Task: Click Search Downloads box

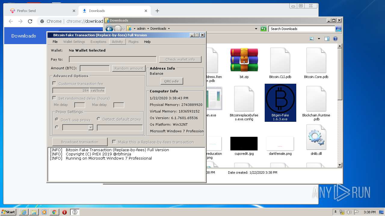Action: point(302,29)
